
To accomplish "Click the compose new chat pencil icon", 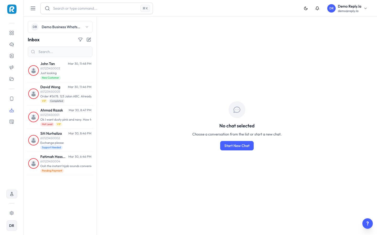I will coord(89,40).
